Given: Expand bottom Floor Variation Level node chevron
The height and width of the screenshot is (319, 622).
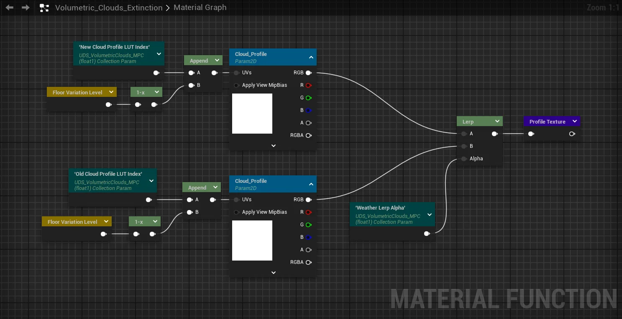Looking at the screenshot, I should point(106,222).
